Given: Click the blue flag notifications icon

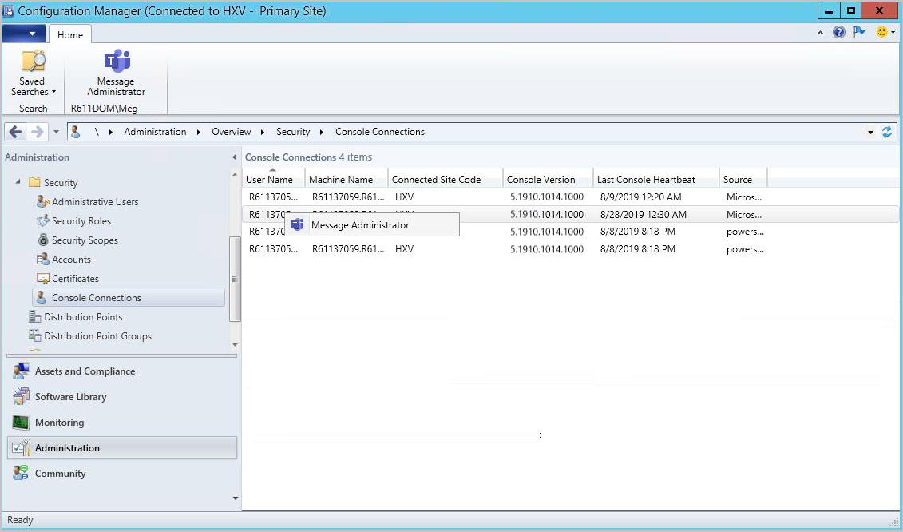Looking at the screenshot, I should coord(860,32).
